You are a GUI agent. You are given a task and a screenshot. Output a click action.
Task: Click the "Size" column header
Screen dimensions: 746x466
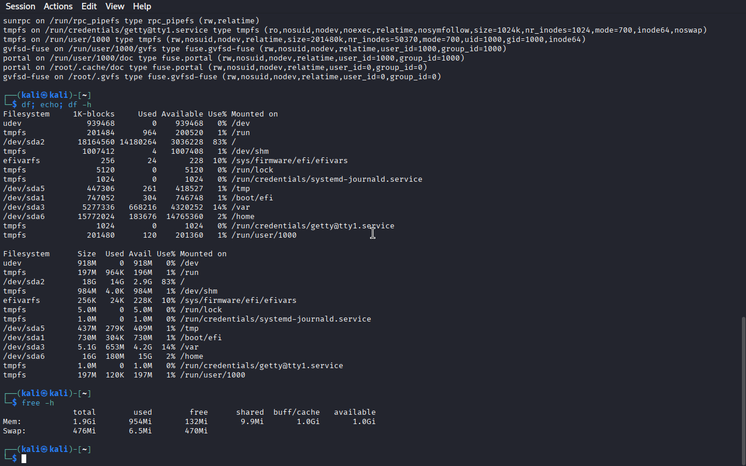click(x=87, y=254)
